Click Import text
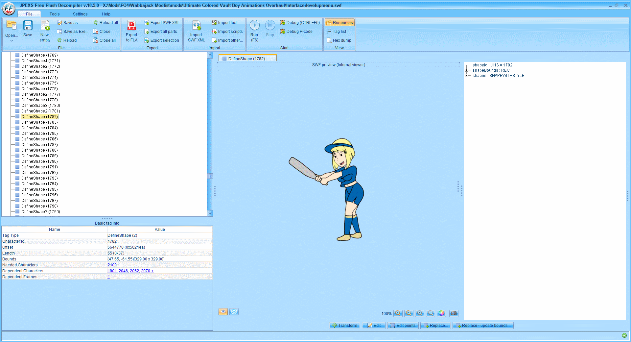This screenshot has width=631, height=342. click(x=224, y=23)
